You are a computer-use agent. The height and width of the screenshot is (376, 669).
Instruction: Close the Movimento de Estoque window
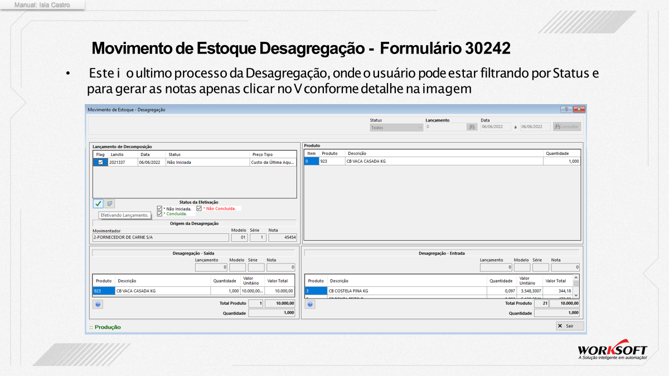point(579,110)
